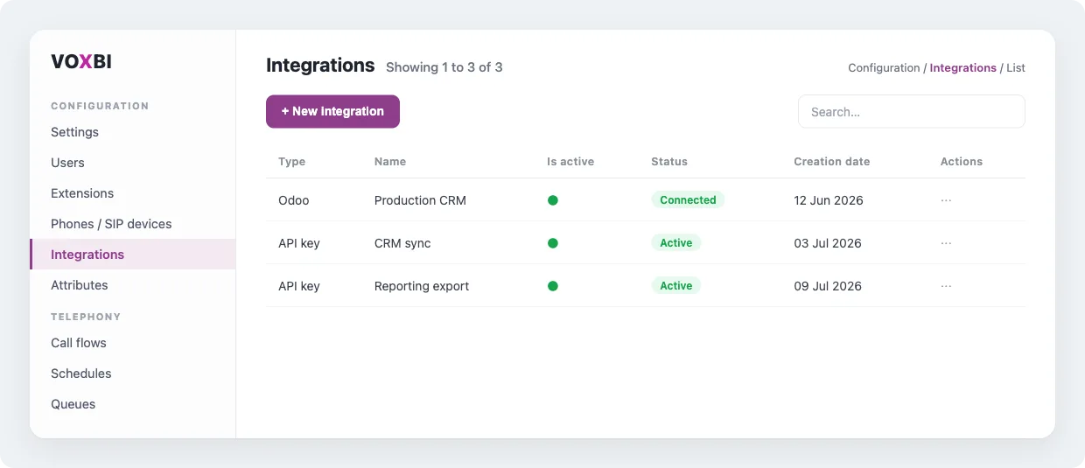Click the Actions column header
1085x468 pixels.
click(962, 162)
